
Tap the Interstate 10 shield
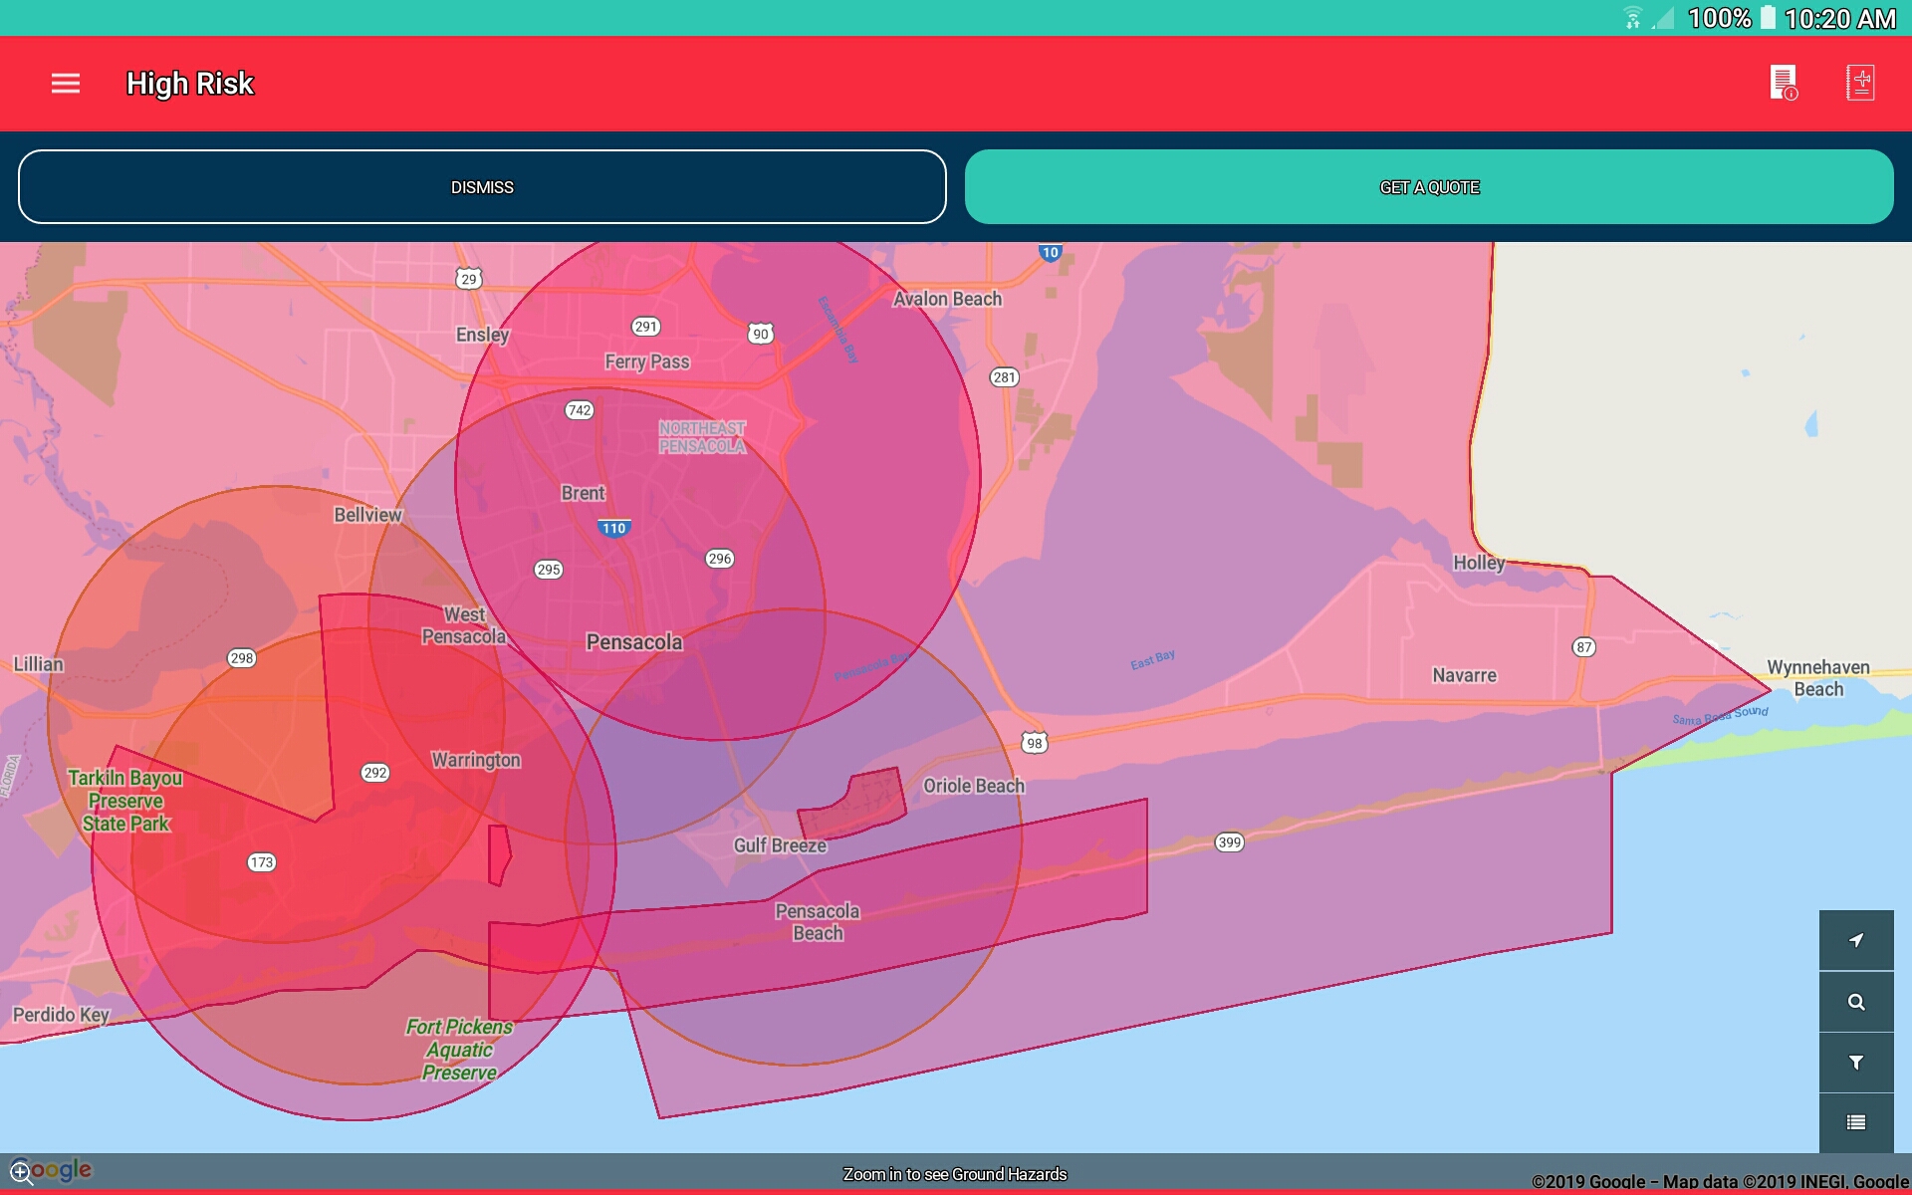[1051, 253]
